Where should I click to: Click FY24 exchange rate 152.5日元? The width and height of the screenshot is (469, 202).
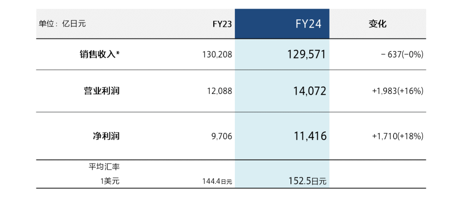click(305, 181)
